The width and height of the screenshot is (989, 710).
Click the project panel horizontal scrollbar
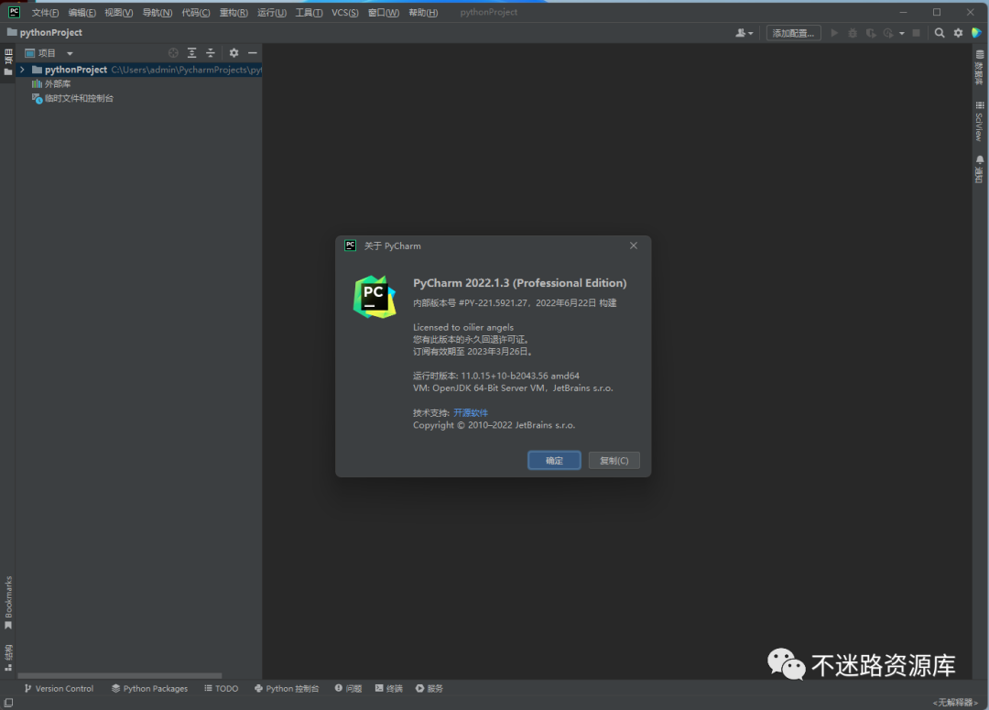tap(119, 676)
